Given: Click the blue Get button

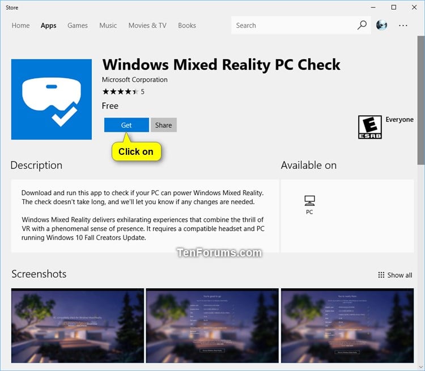Looking at the screenshot, I should point(126,125).
